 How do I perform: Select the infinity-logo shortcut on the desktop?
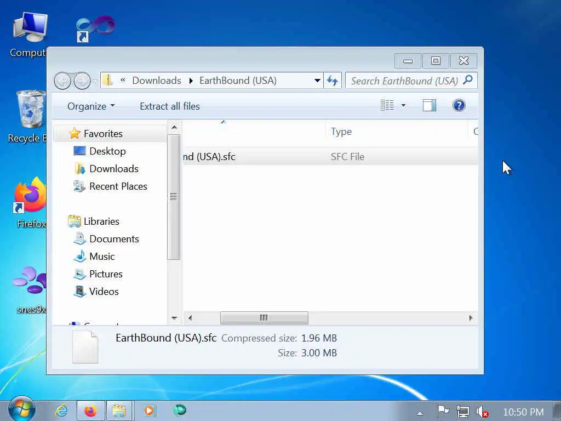pos(95,29)
